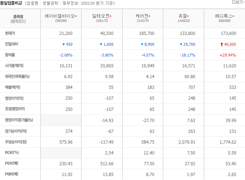Click the blue down arrow beside 8,900
The image size is (245, 180).
click(x=142, y=44)
